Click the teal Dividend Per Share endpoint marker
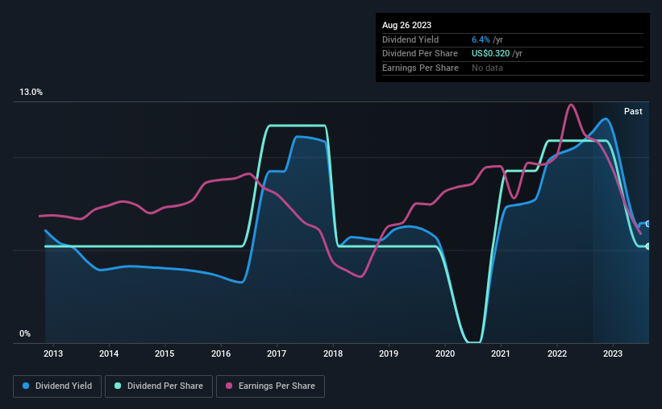Viewport: 662px width, 409px height. pyautogui.click(x=648, y=246)
